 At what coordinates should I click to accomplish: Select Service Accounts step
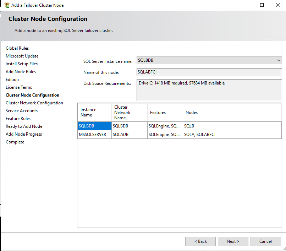click(x=22, y=111)
